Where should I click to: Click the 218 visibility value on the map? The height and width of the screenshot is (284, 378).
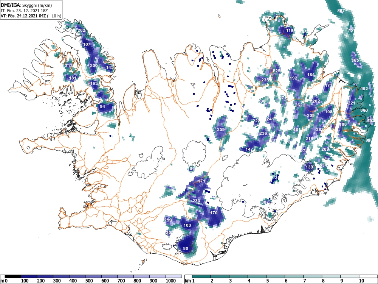point(309,139)
